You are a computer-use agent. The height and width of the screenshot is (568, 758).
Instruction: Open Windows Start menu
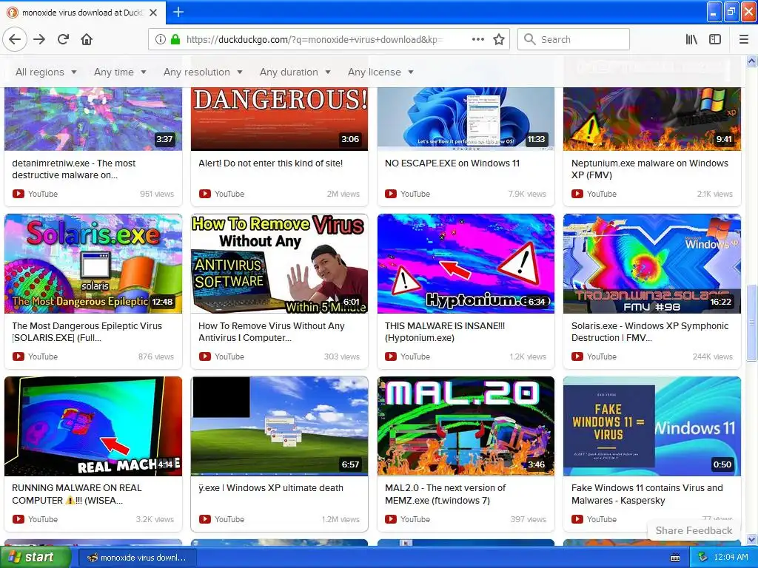pos(35,558)
